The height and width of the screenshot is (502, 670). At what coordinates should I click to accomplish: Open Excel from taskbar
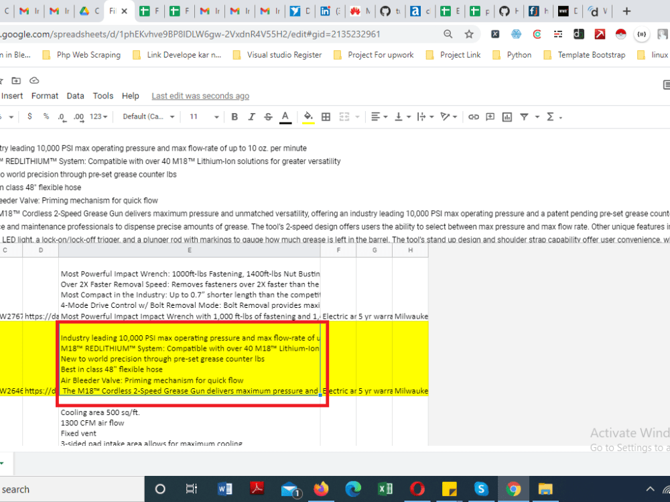tap(385, 489)
